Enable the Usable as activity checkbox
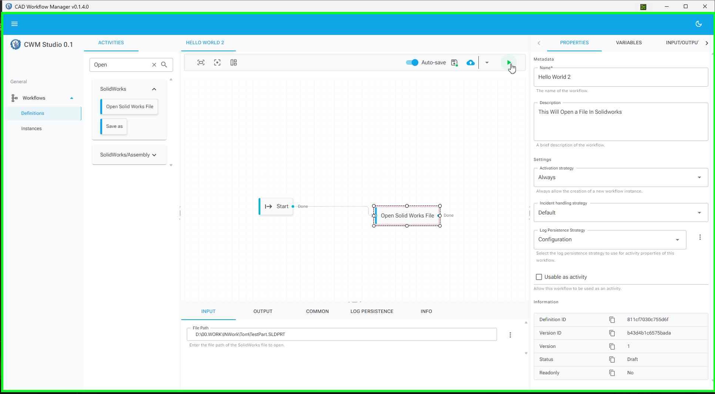 [x=539, y=277]
